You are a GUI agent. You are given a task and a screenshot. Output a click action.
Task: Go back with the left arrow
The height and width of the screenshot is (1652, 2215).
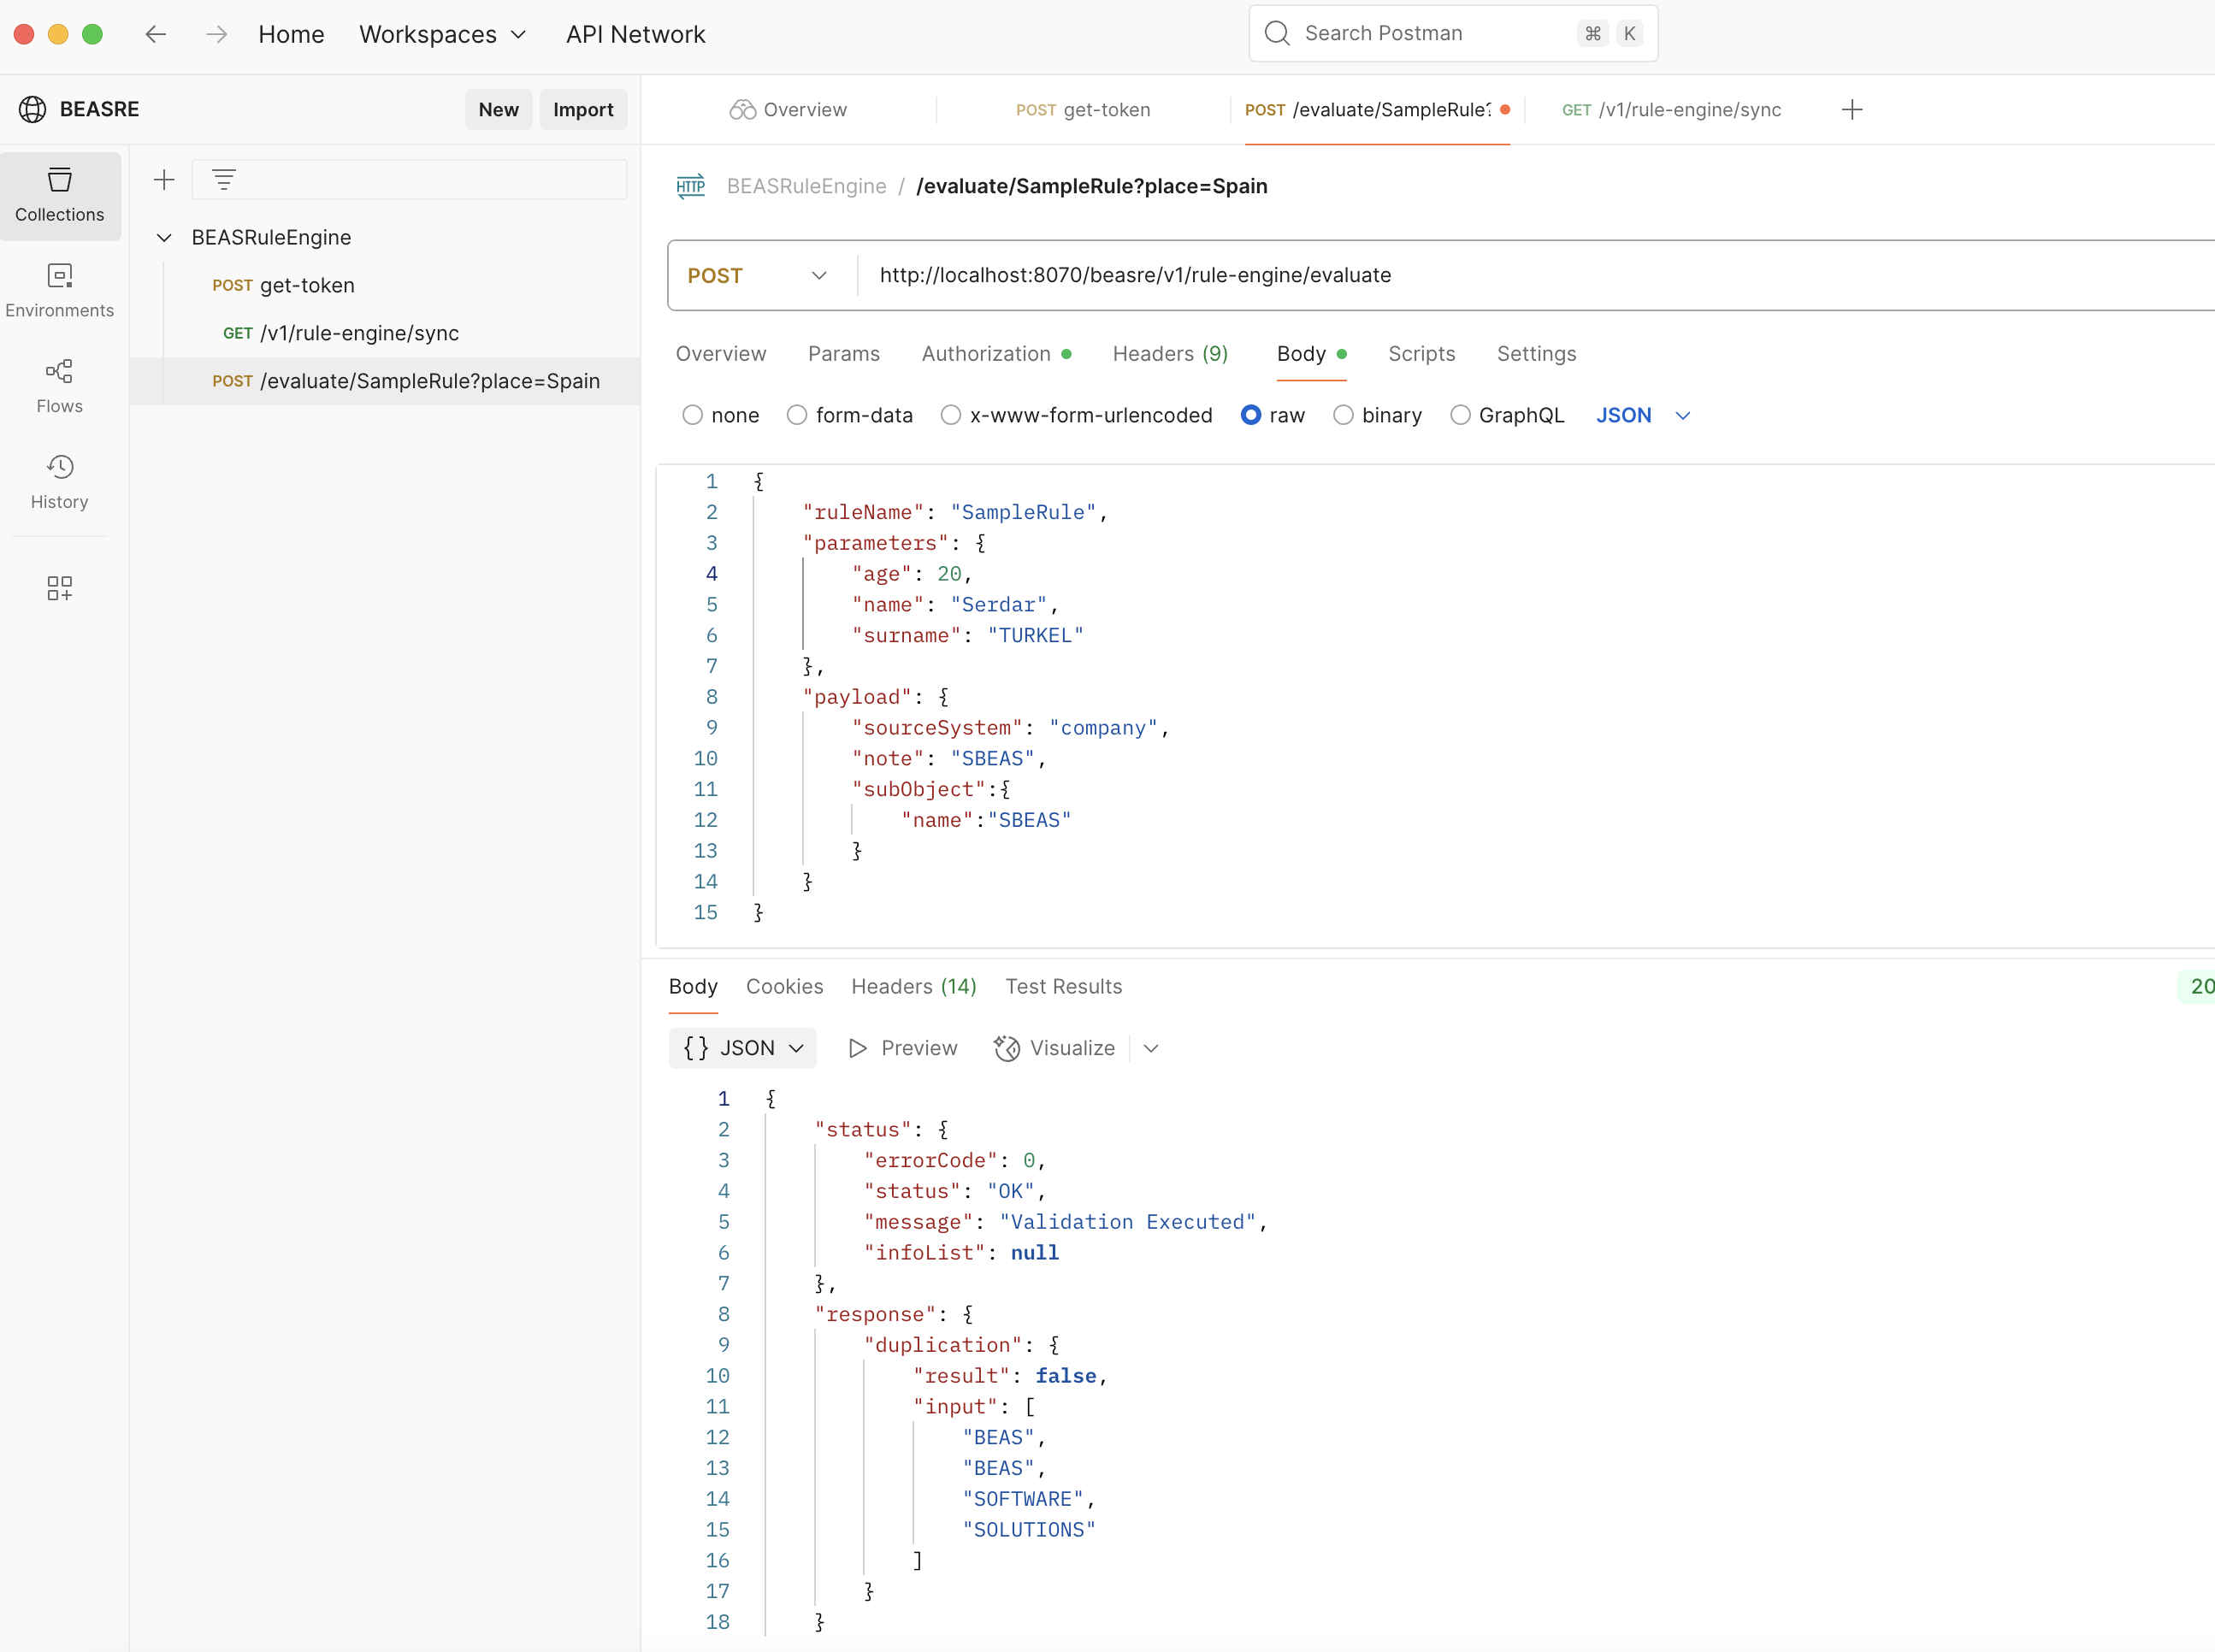click(155, 34)
